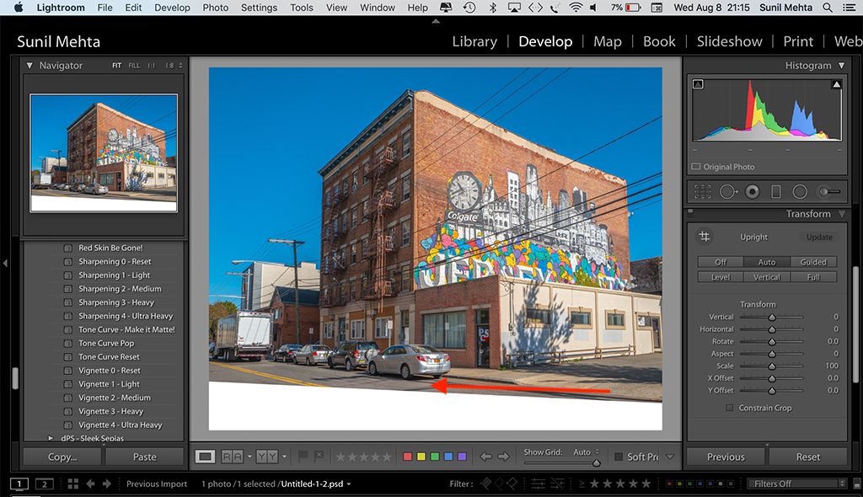The image size is (863, 497).
Task: Open the Photo menu
Action: (x=215, y=8)
